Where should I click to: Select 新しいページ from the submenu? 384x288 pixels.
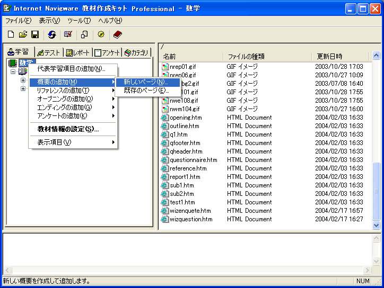point(146,82)
